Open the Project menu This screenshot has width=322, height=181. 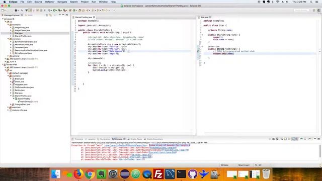pos(85,2)
